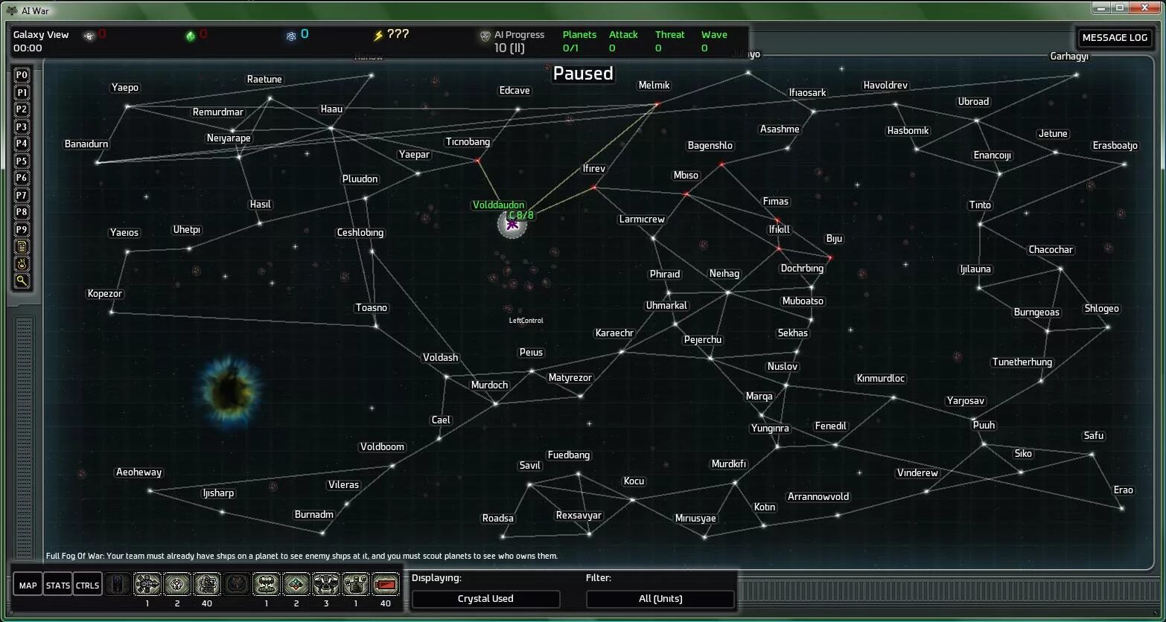1166x622 pixels.
Task: Open the MESSAGE LOG
Action: click(x=1115, y=38)
